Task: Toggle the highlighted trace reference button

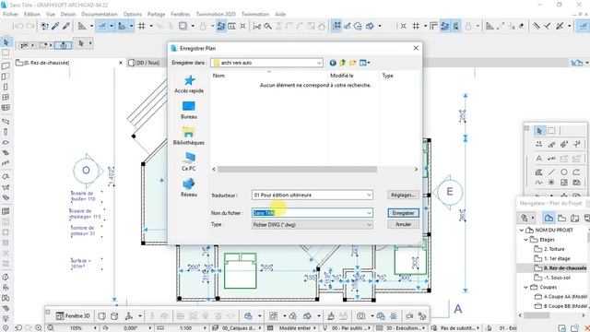Action: click(x=221, y=26)
